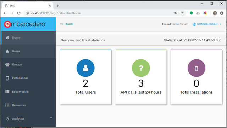The image size is (227, 128).
Task: Click the Users person icon in sidebar
Action: coord(7,51)
